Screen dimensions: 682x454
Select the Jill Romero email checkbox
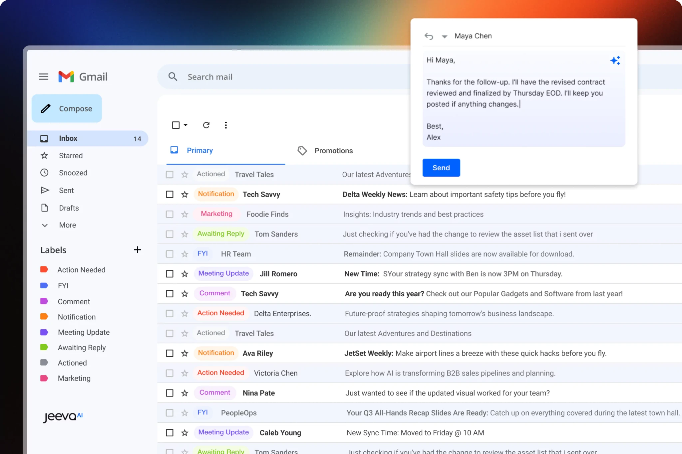(x=170, y=274)
